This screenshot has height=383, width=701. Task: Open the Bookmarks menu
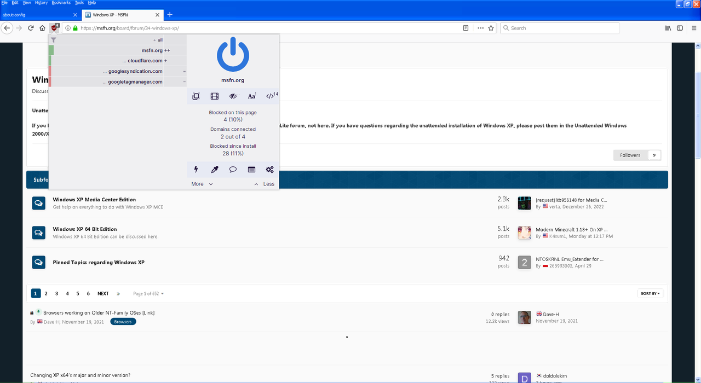[x=61, y=3]
